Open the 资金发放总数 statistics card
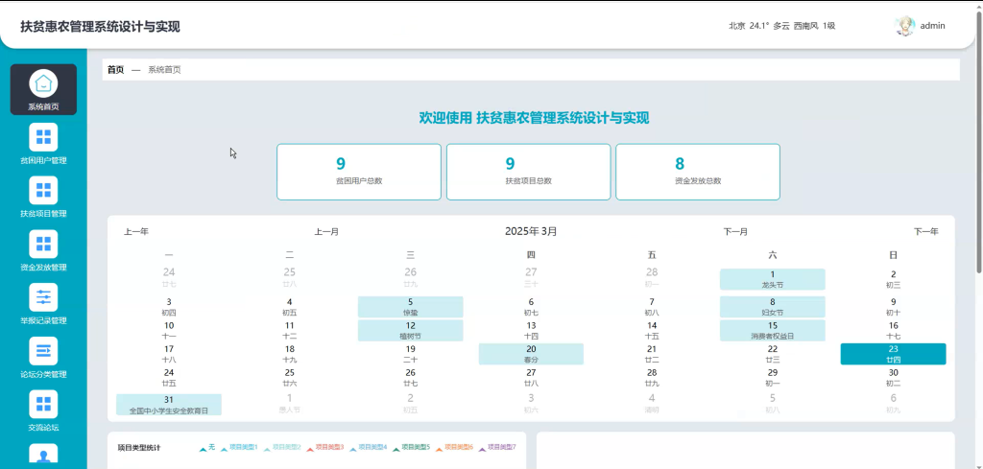Image resolution: width=983 pixels, height=469 pixels. pos(698,172)
